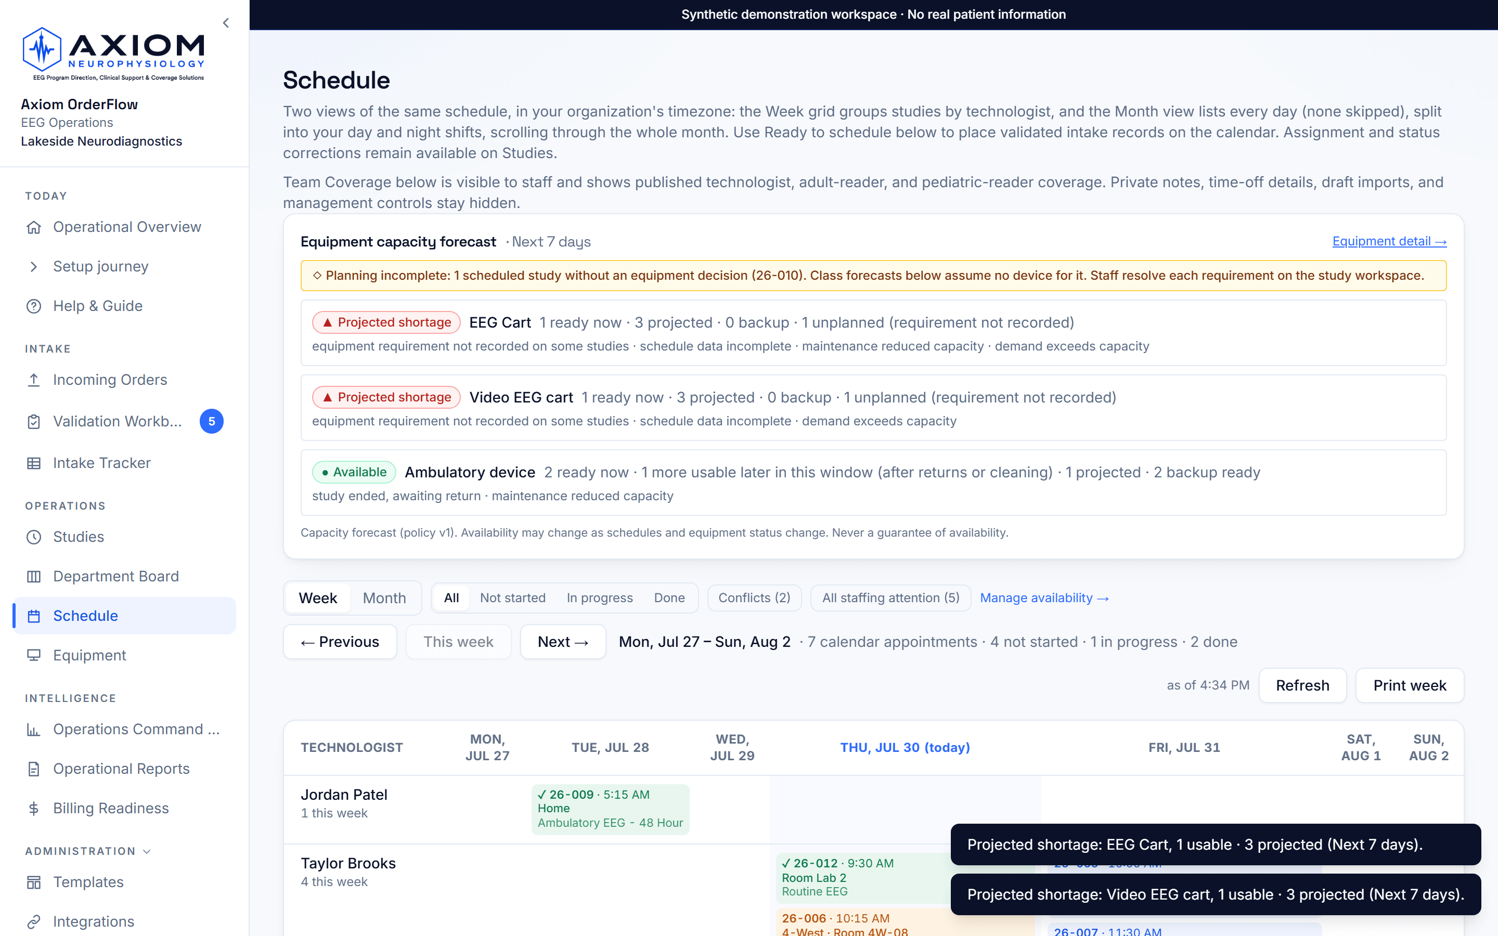1498x936 pixels.
Task: Filter by Not started
Action: coord(512,599)
